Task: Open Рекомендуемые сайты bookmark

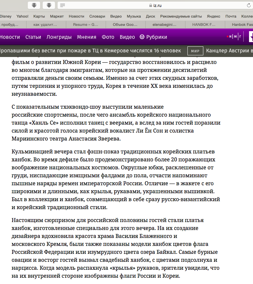Action: tap(181, 16)
